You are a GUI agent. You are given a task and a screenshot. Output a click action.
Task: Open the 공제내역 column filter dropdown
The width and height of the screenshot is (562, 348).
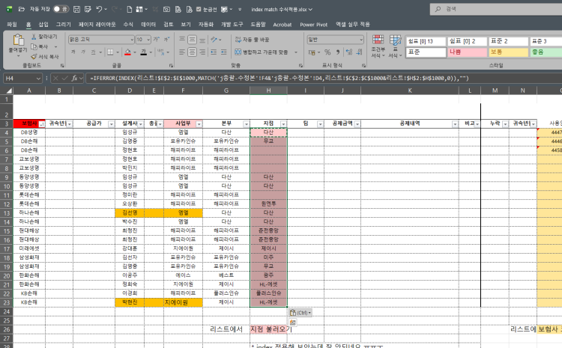455,124
